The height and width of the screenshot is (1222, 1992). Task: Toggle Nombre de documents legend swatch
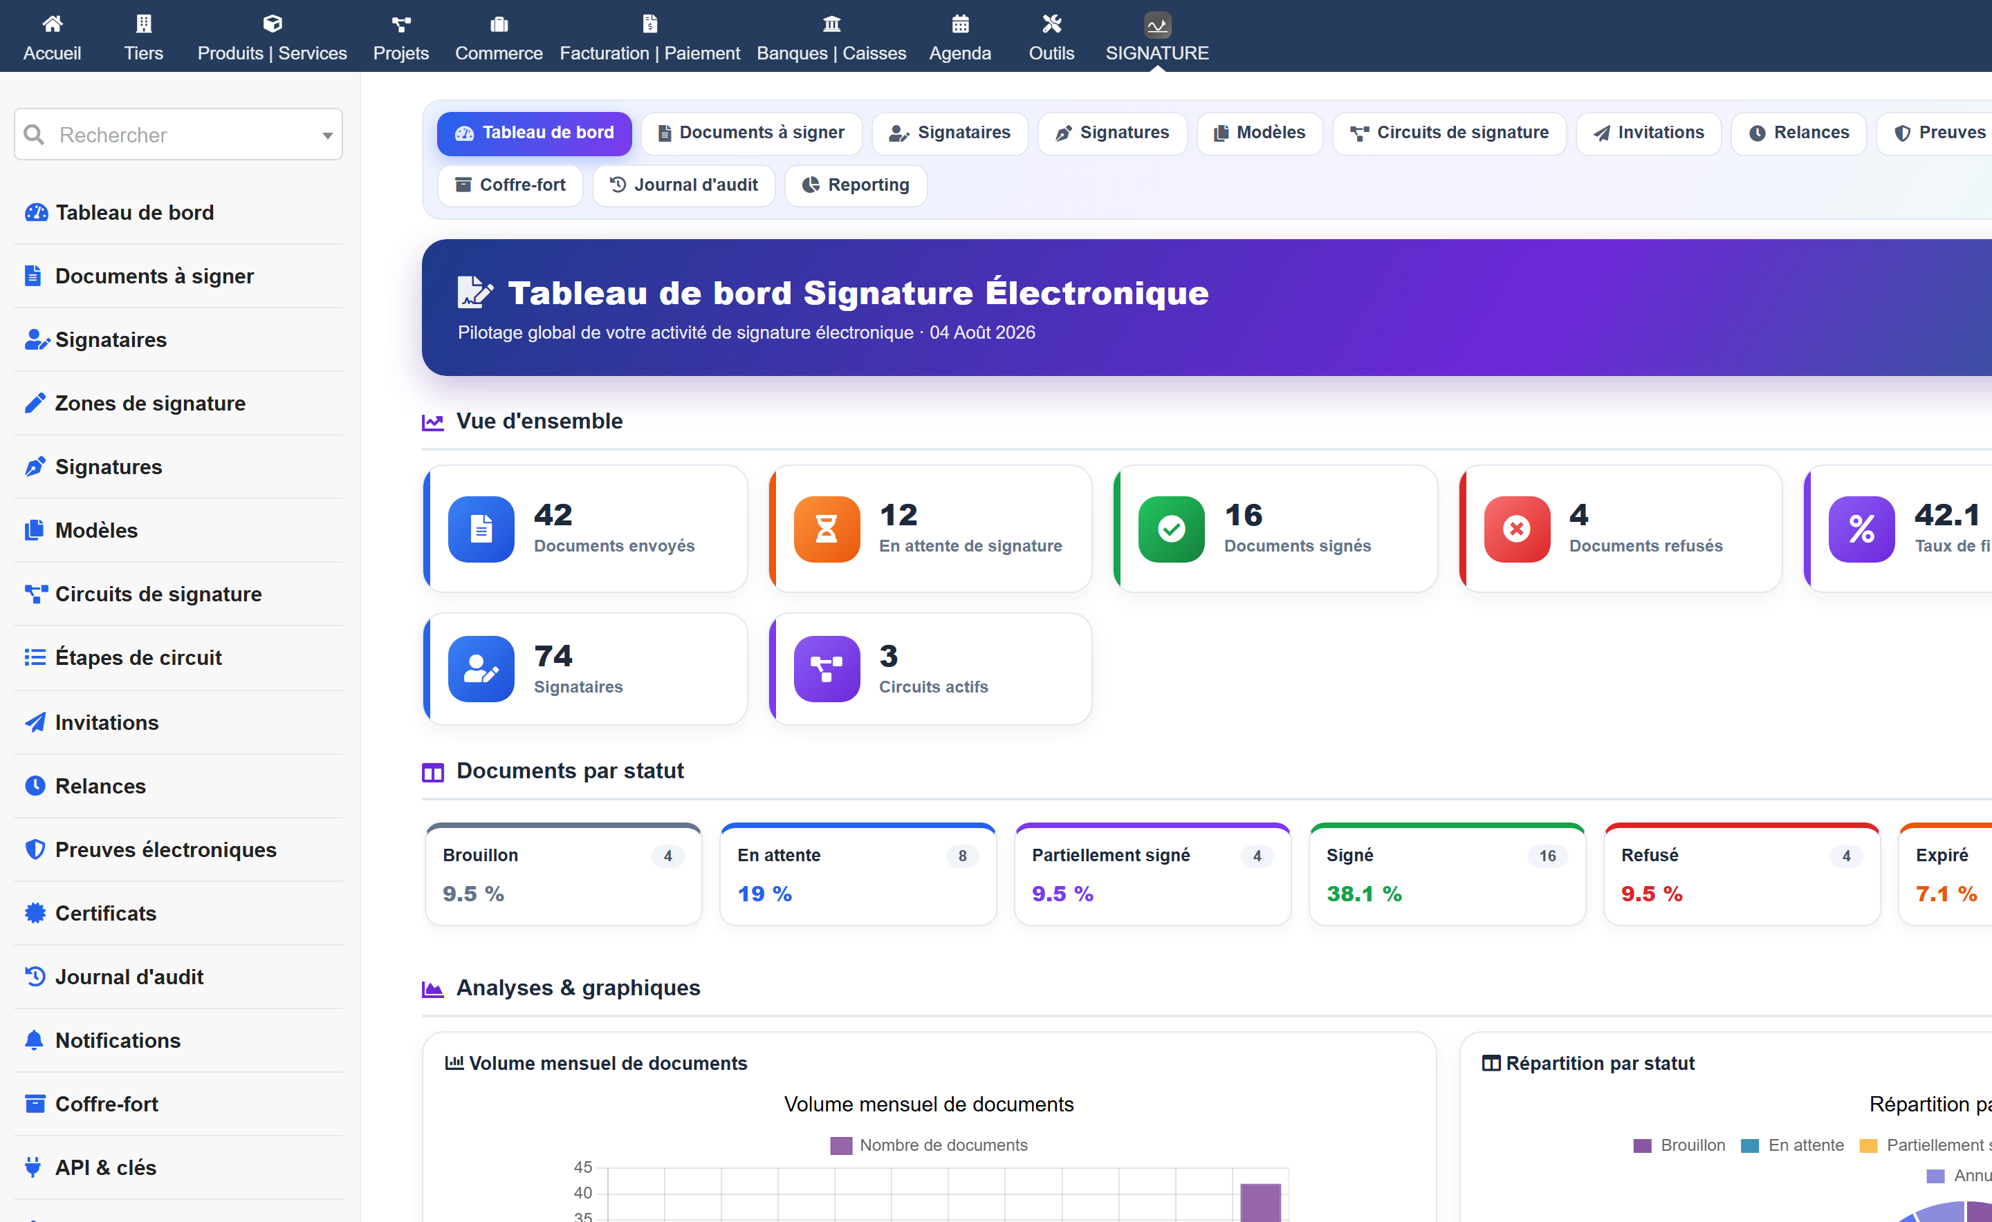pyautogui.click(x=841, y=1145)
